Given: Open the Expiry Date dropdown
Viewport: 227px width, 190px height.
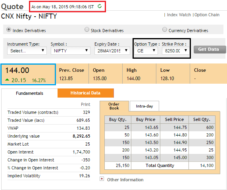Looking at the screenshot, I should pos(112,51).
